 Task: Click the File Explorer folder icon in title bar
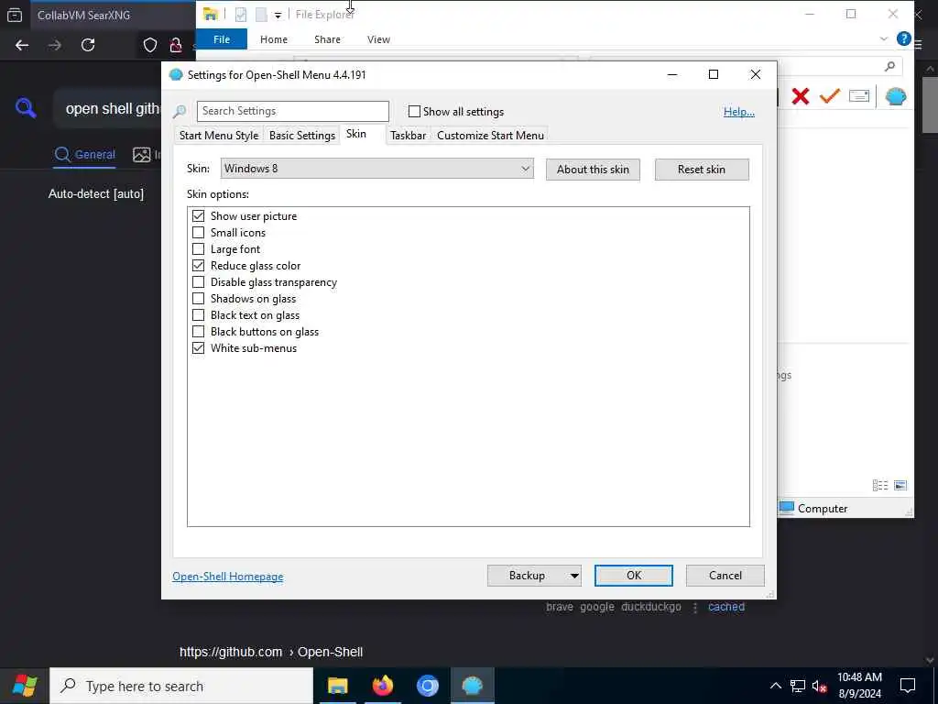tap(210, 15)
